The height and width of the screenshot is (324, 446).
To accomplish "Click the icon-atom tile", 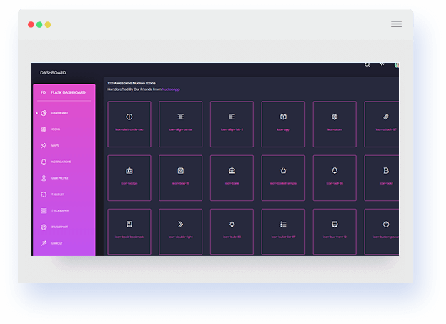I will click(x=334, y=124).
